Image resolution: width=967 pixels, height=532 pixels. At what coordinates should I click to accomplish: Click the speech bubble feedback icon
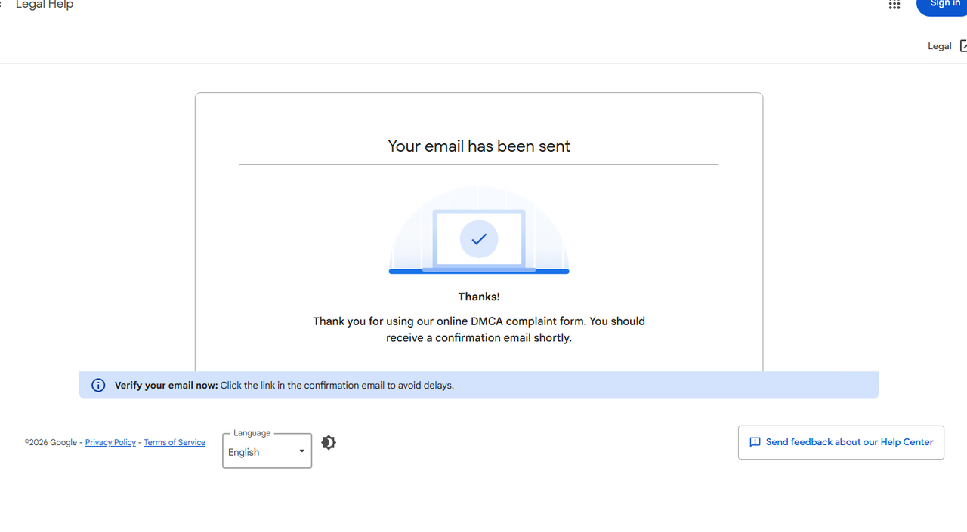755,443
